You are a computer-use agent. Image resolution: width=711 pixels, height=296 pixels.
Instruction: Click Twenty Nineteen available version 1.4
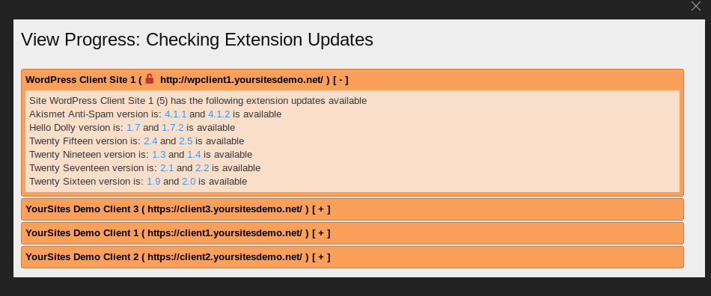[x=194, y=155]
